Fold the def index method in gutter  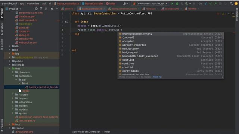[71, 22]
